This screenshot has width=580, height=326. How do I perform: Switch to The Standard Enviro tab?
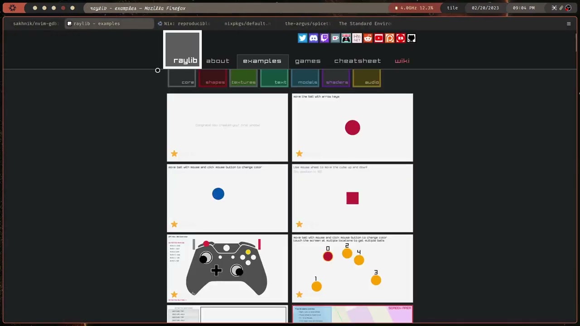point(365,24)
